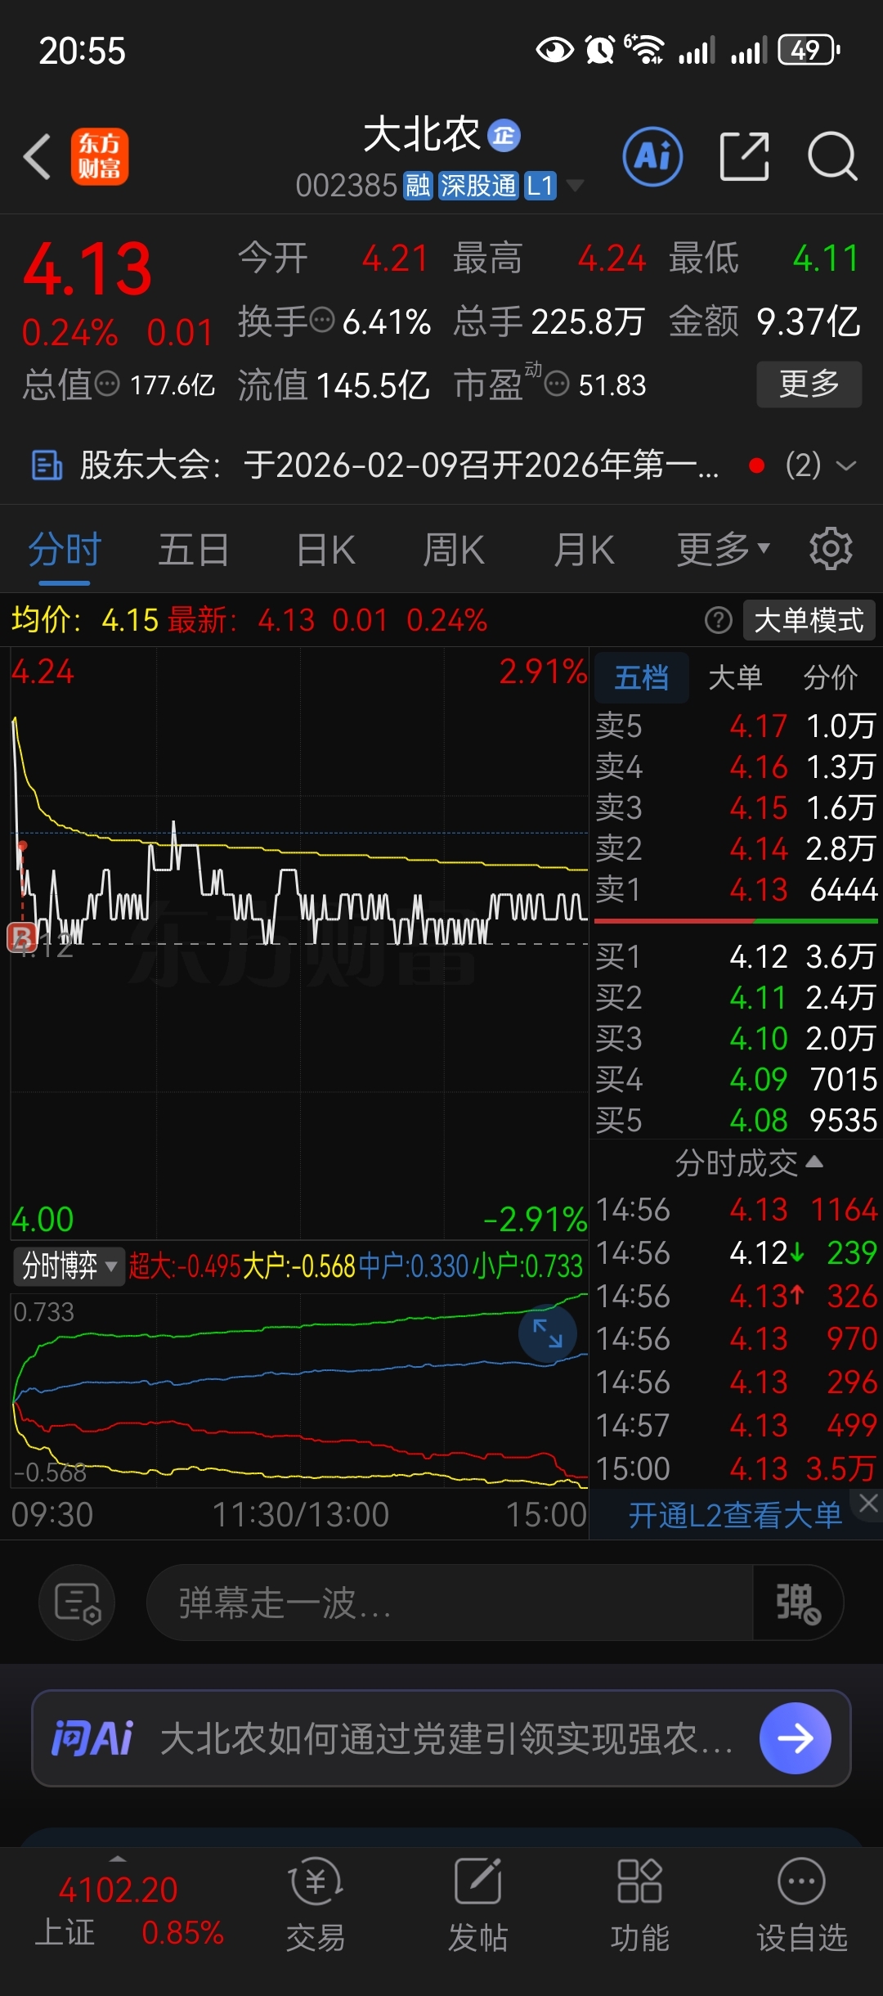Viewport: 883px width, 1996px height.
Task: Tap the back arrow icon
Action: (x=38, y=156)
